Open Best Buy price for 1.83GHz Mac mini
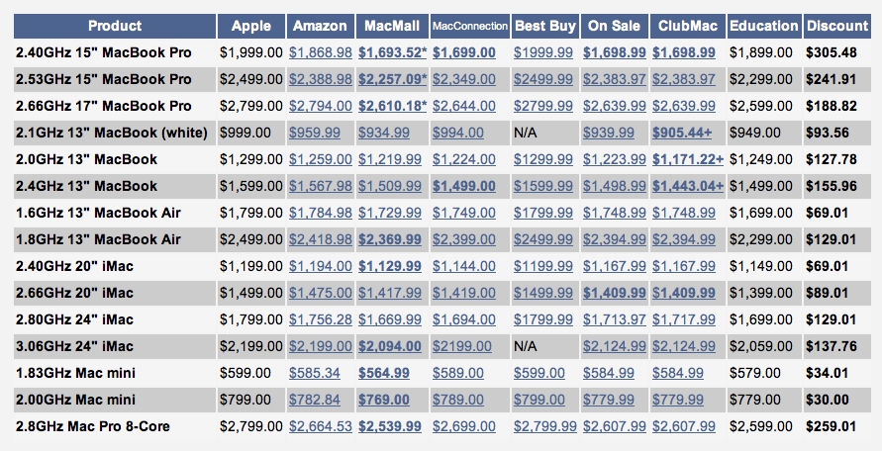 539,374
